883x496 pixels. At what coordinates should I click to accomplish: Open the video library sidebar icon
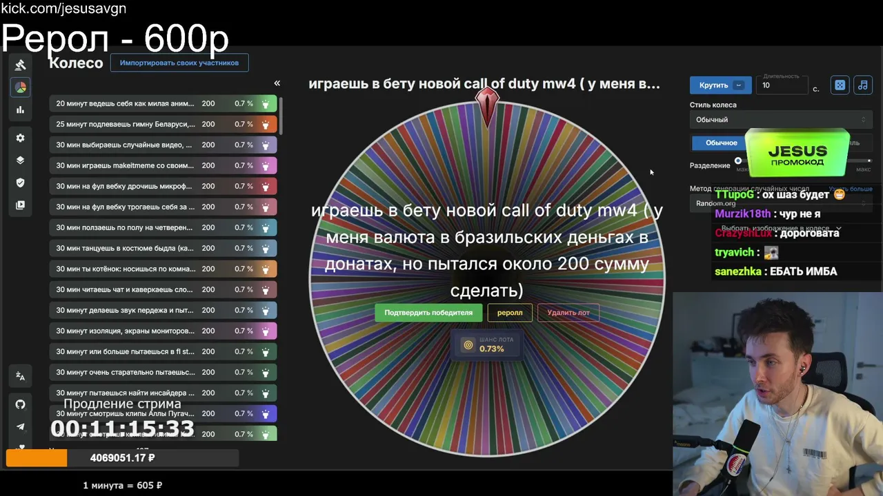pos(20,205)
